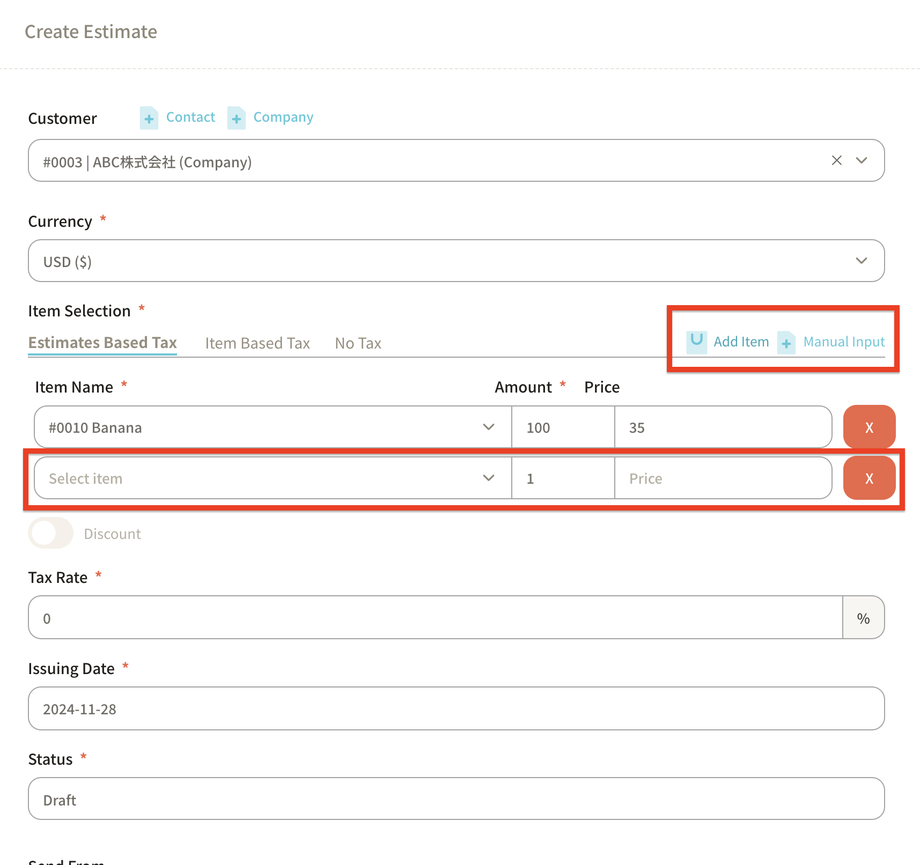Enable the Discount toggle

point(51,533)
